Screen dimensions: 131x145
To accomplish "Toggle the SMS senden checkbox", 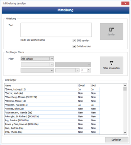I will coord(74,41).
